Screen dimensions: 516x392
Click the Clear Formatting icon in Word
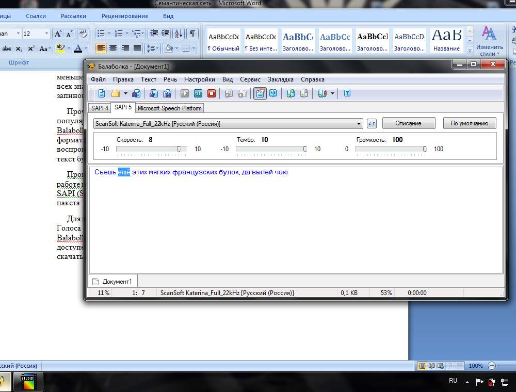[x=83, y=34]
